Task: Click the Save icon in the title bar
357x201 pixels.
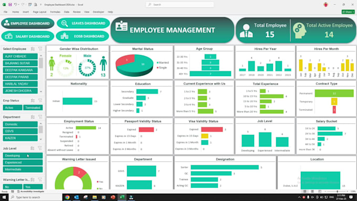Action: 10,5
